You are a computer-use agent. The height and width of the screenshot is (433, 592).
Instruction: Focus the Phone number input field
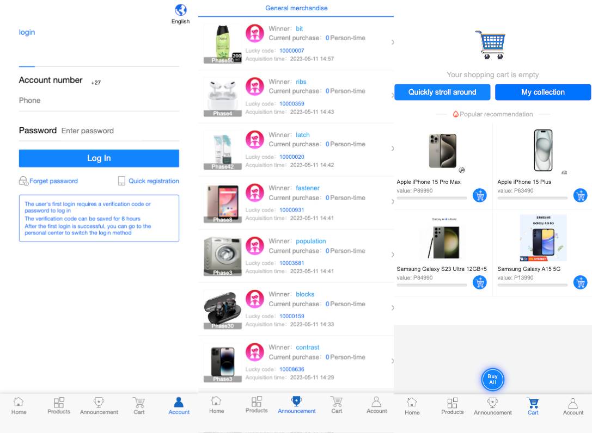[x=98, y=101]
